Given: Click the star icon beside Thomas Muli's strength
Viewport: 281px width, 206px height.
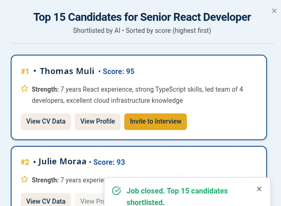Looking at the screenshot, I should coord(25,88).
